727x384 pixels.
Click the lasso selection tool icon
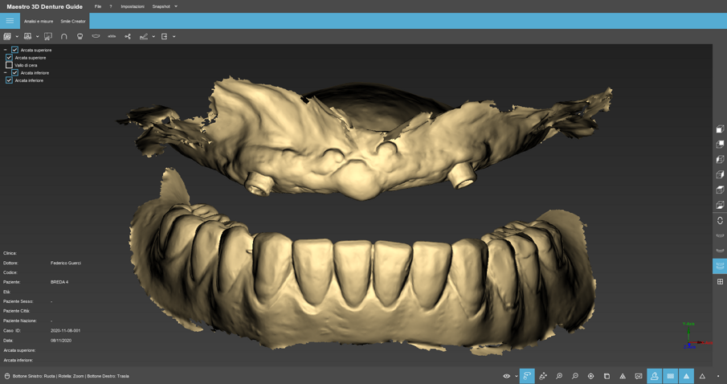tap(527, 376)
